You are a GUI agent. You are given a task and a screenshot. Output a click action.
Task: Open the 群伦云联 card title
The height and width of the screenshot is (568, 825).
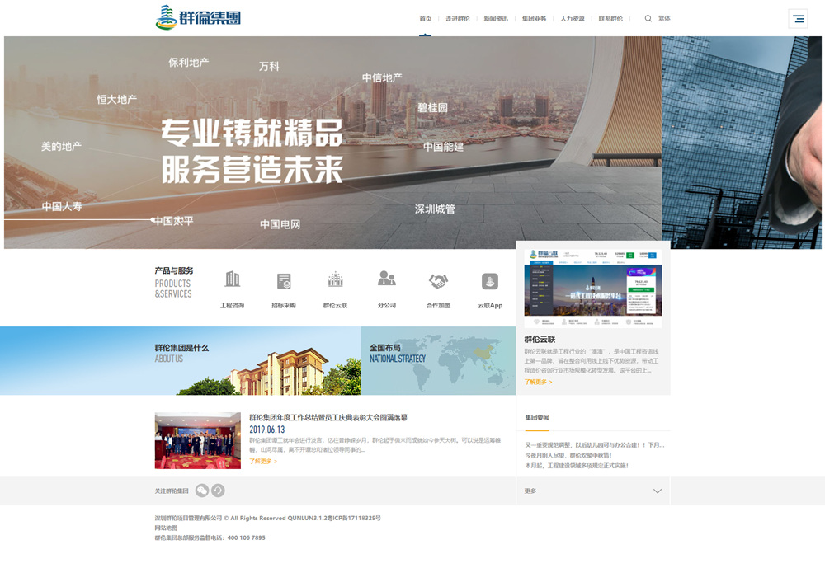point(540,340)
